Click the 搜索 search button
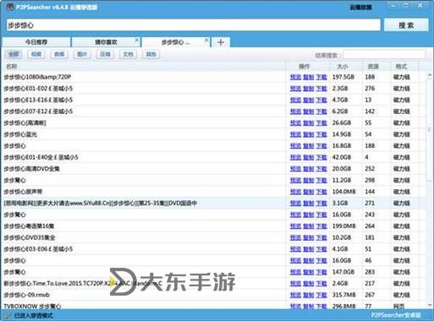Screen dimensions: 434x321 coord(406,25)
